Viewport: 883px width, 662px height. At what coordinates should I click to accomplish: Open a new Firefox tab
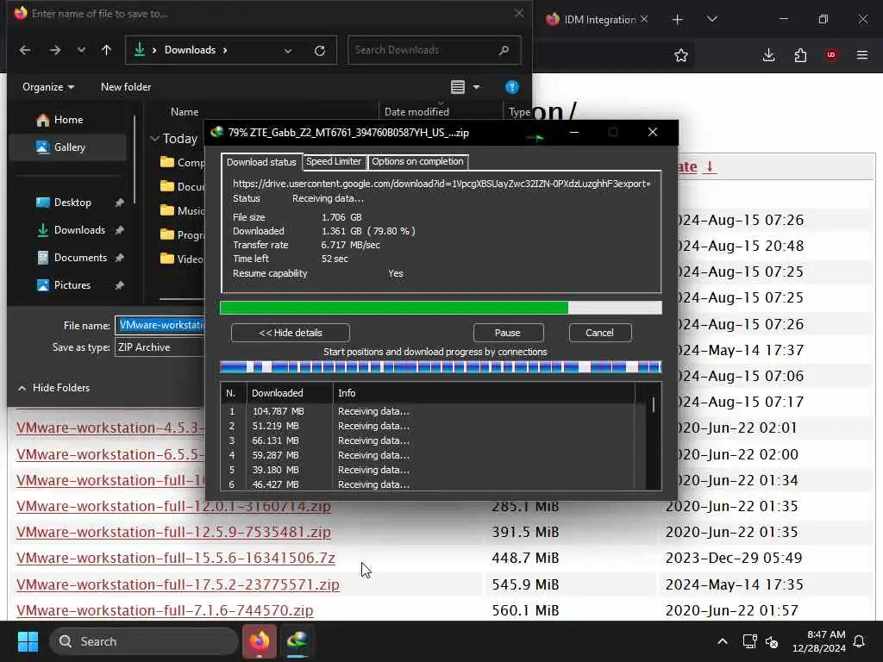point(678,20)
